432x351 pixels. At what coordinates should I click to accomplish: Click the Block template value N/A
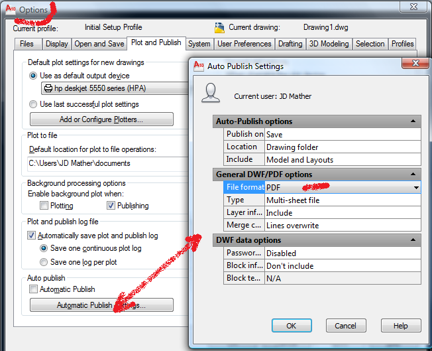coord(343,279)
